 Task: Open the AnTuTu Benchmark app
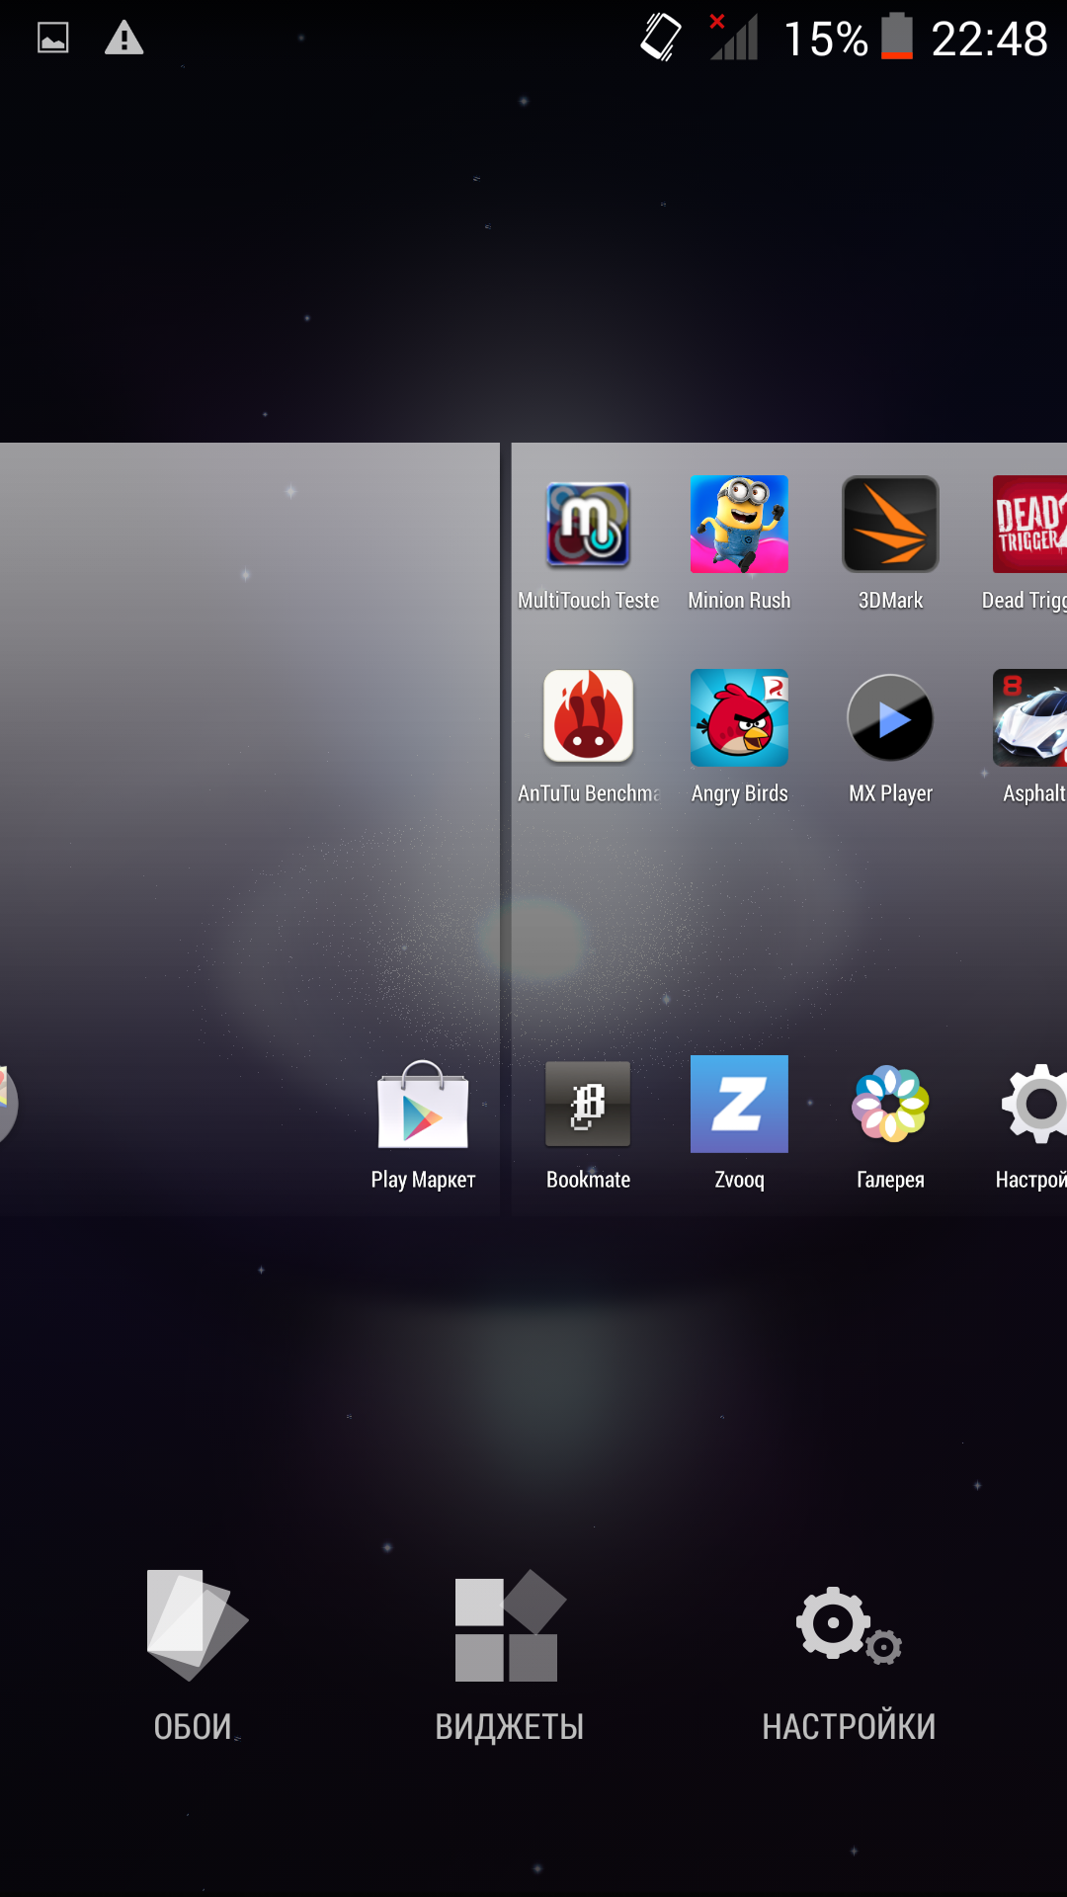588,716
